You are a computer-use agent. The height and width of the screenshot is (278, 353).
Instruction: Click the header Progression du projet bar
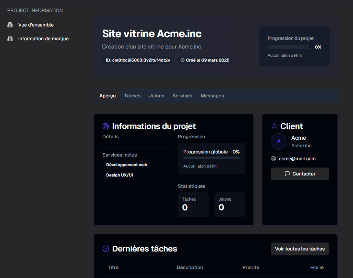(x=288, y=47)
